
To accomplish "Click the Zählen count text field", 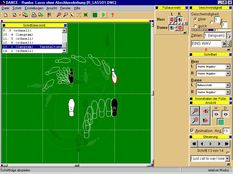I will pos(215,35).
